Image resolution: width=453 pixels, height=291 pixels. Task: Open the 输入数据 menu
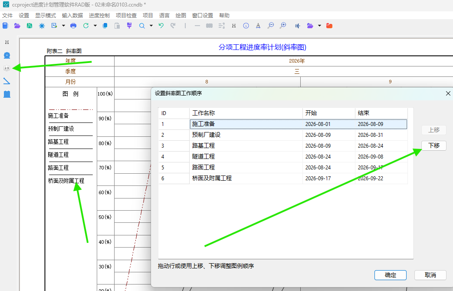[x=72, y=15]
